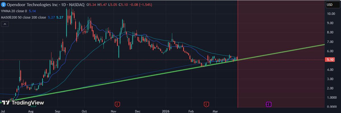The image size is (341, 113).
Task: Click the Opendoor company logo icon
Action: click(3, 5)
